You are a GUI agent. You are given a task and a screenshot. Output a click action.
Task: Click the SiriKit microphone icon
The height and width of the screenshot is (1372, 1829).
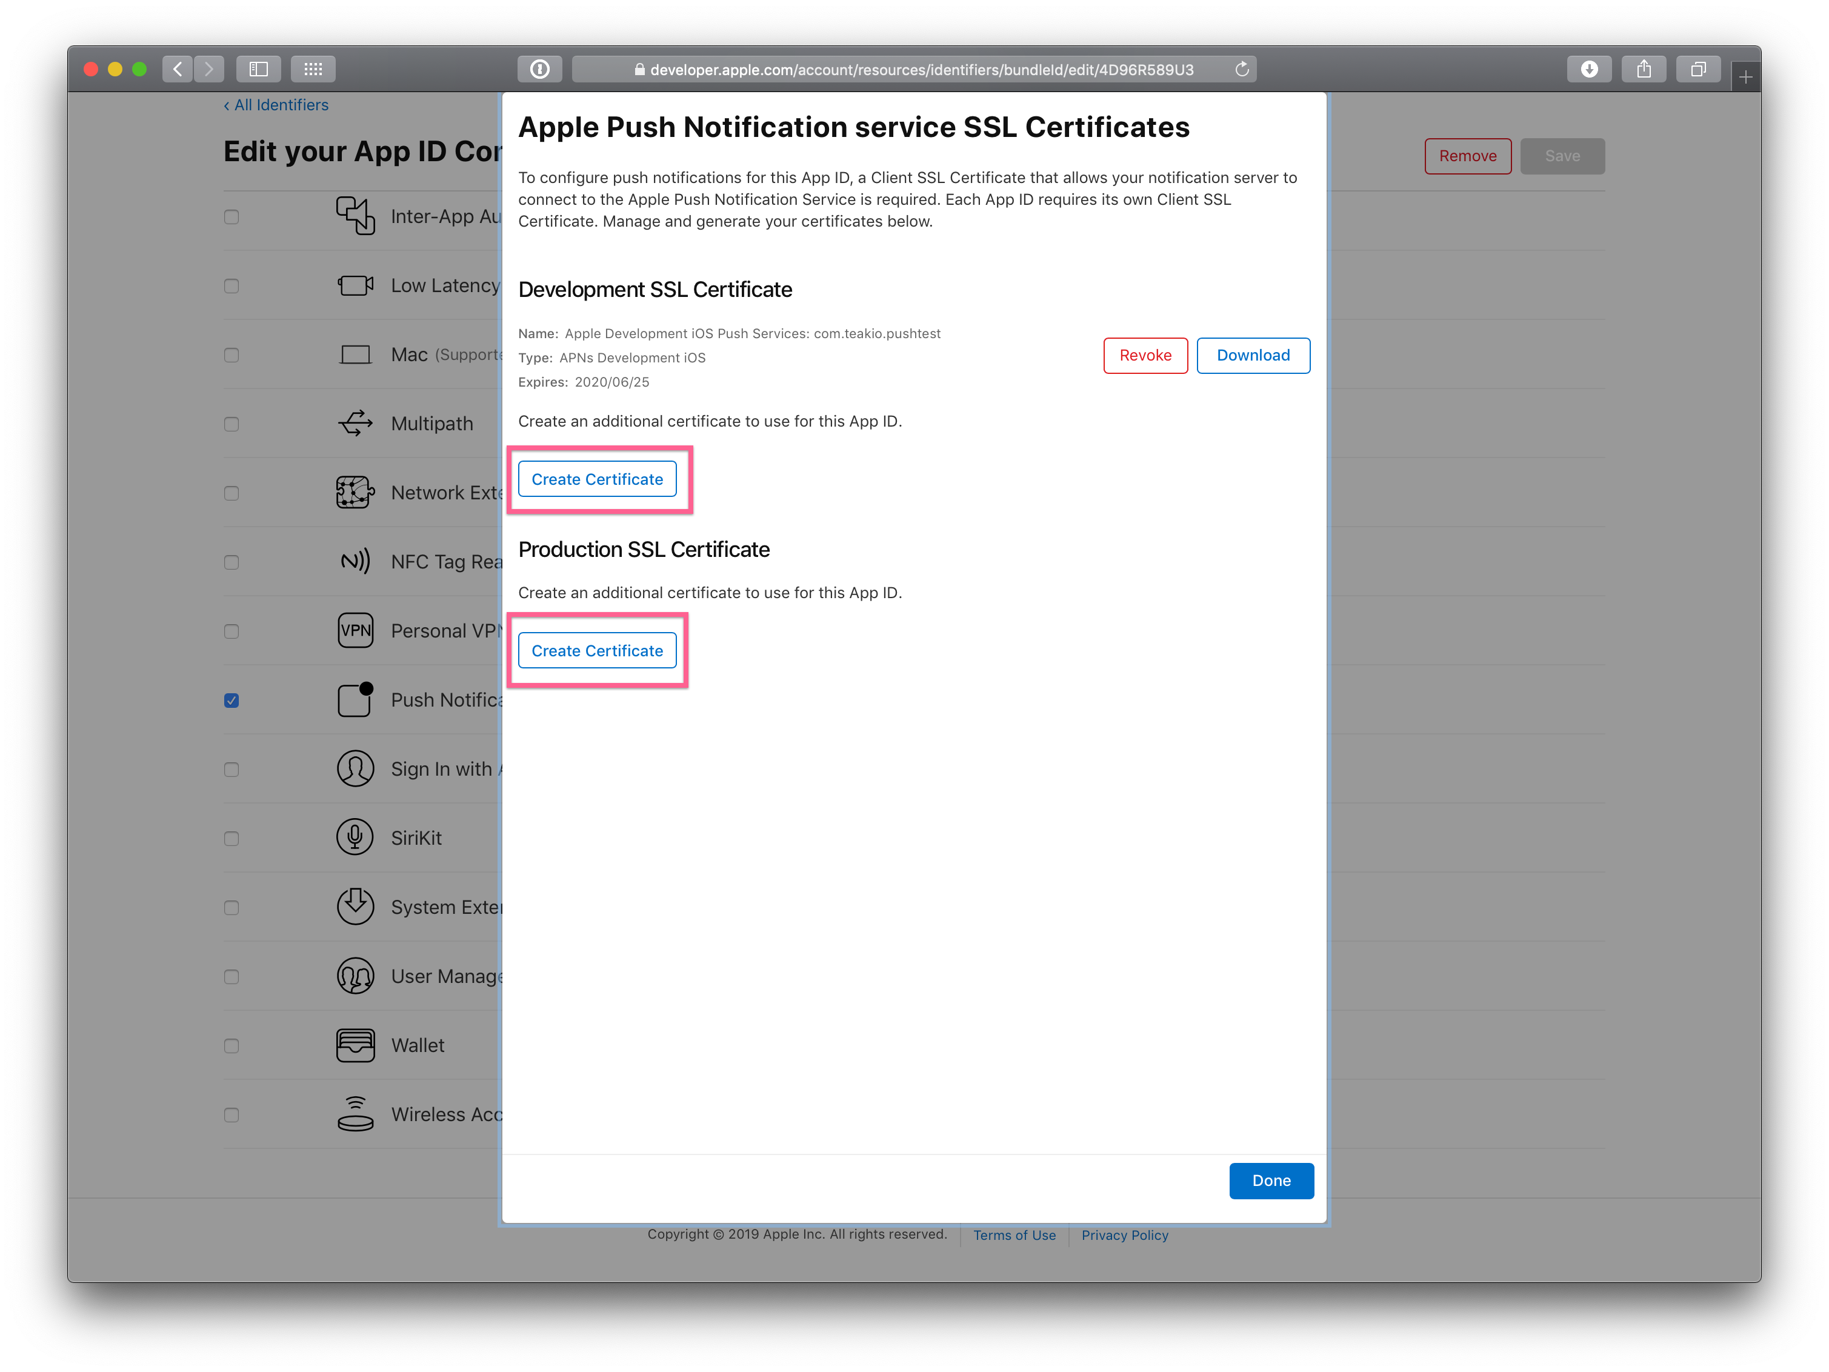tap(356, 838)
